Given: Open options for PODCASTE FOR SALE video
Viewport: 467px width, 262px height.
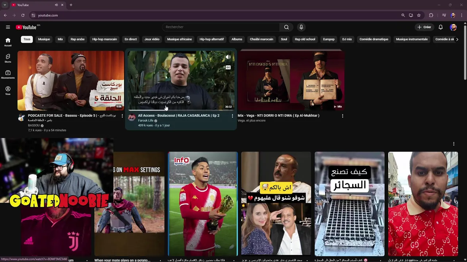Looking at the screenshot, I should click(122, 116).
